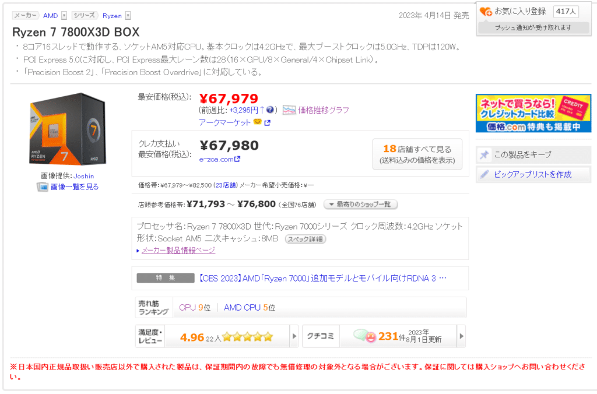Open the 価格推移グラフ link
597x394 pixels.
pyautogui.click(x=323, y=110)
